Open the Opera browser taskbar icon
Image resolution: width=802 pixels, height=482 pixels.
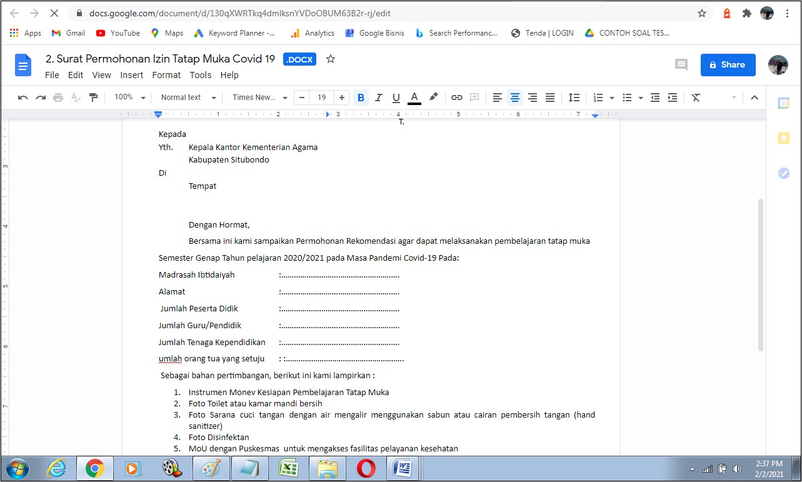pyautogui.click(x=366, y=468)
